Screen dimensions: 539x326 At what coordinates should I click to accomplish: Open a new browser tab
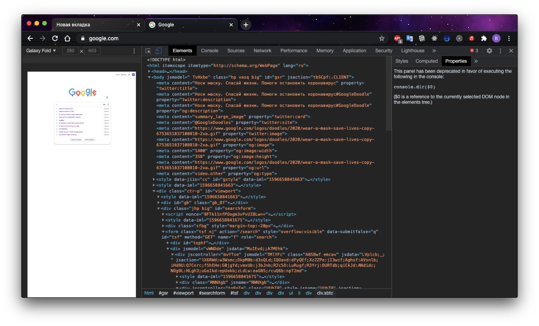pos(246,25)
